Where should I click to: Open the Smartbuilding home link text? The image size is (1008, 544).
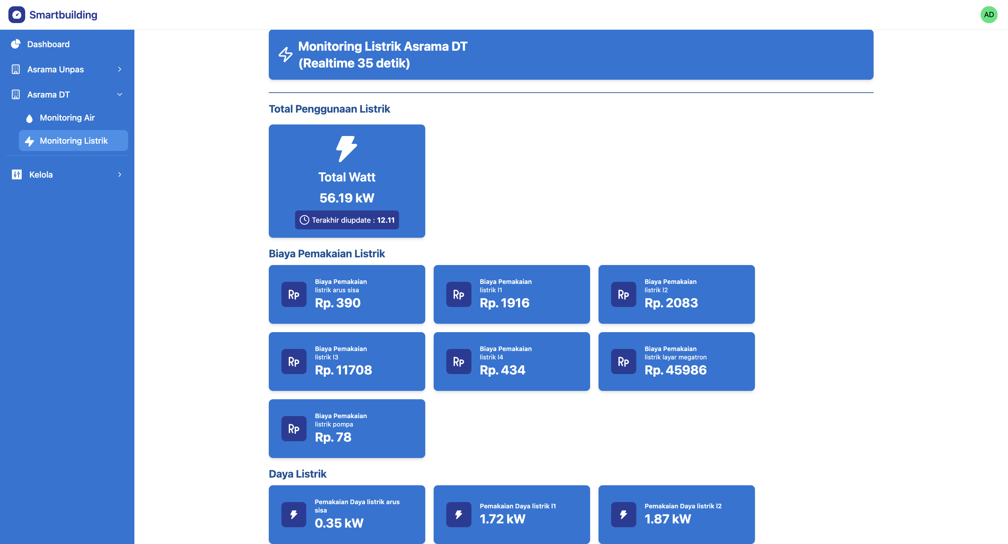pos(63,15)
